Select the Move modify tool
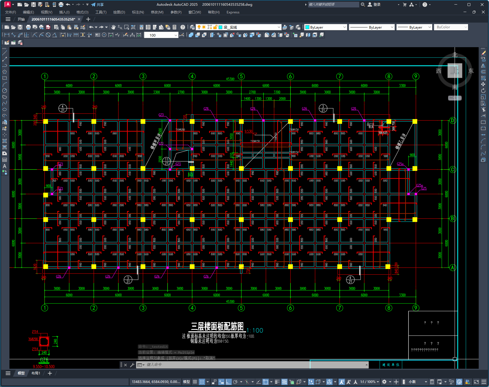489x387 pixels. point(483,84)
